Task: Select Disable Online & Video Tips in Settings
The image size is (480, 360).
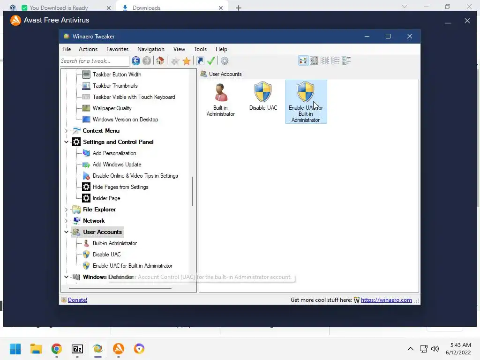Action: coord(135,176)
